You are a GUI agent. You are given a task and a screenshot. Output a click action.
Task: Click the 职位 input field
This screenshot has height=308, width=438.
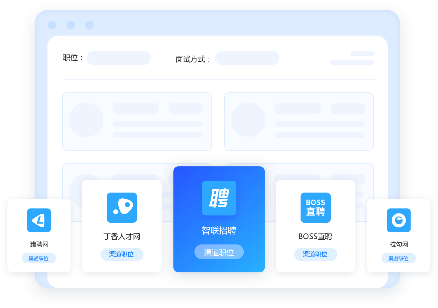coord(119,58)
